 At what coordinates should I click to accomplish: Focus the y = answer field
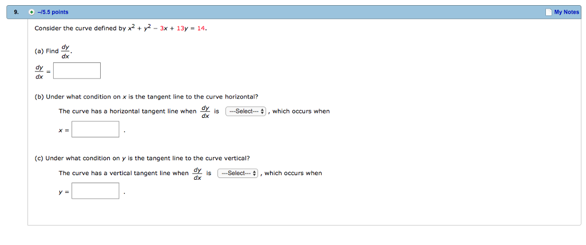96,191
